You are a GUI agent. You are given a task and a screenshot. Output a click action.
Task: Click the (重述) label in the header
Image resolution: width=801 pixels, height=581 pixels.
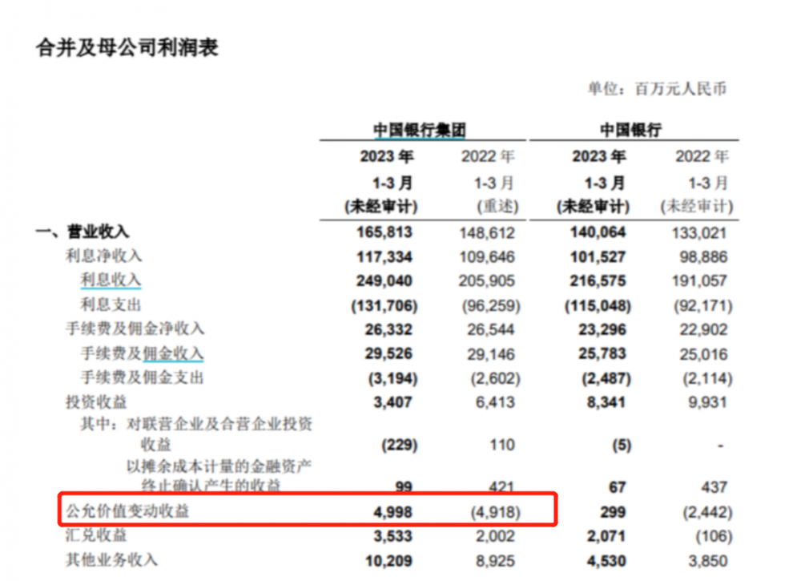click(498, 207)
